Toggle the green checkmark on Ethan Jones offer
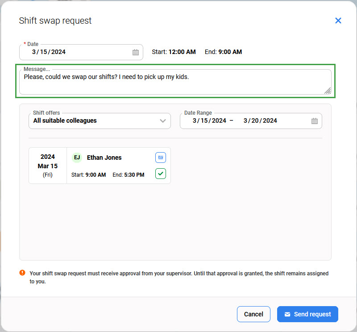 pos(161,174)
